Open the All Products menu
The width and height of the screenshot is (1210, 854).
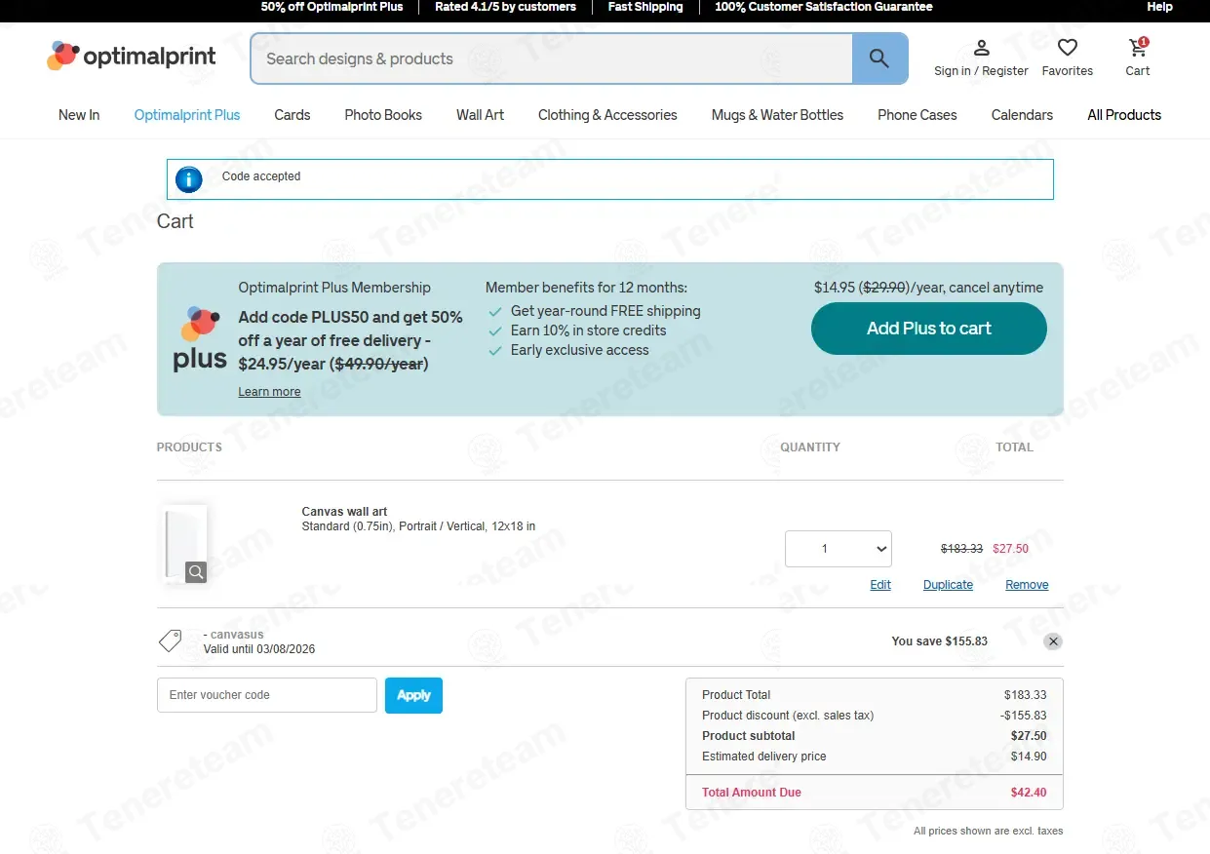1124,115
